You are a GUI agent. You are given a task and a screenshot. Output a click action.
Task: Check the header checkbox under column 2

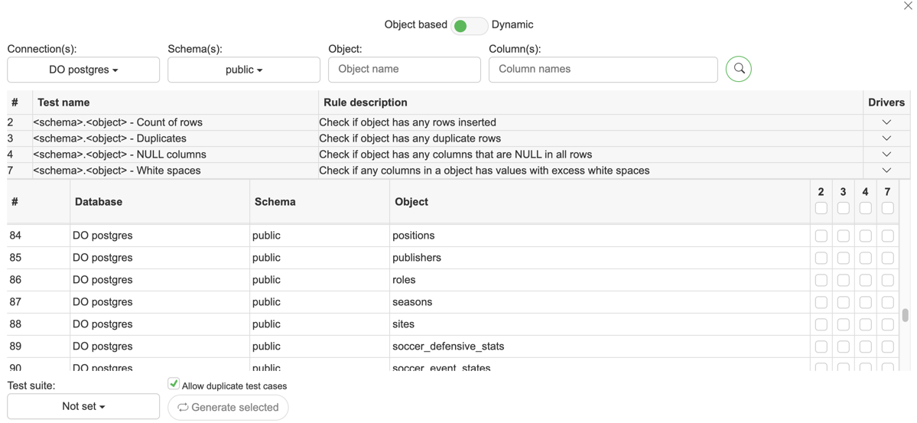(821, 208)
